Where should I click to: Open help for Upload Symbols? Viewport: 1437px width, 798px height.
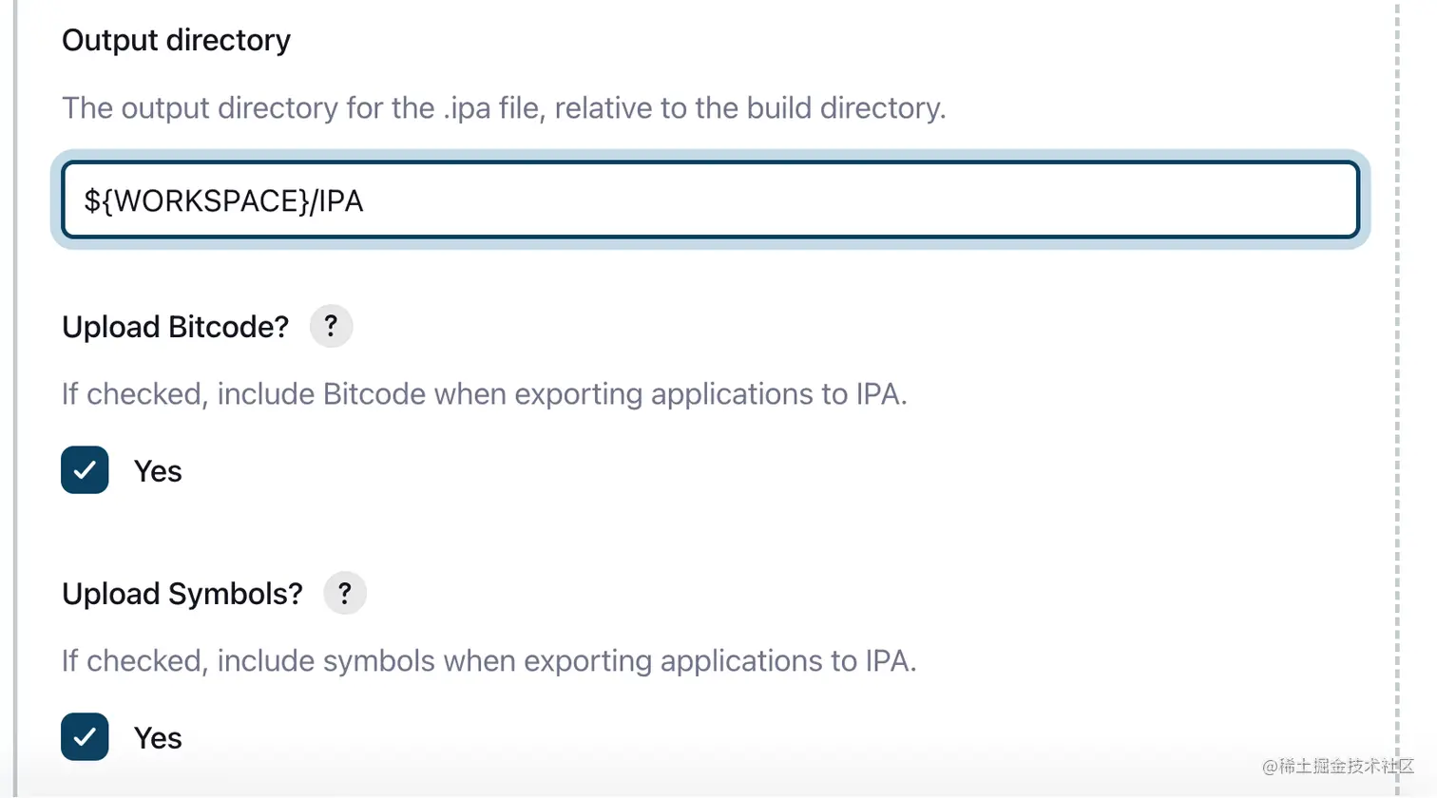click(x=344, y=593)
